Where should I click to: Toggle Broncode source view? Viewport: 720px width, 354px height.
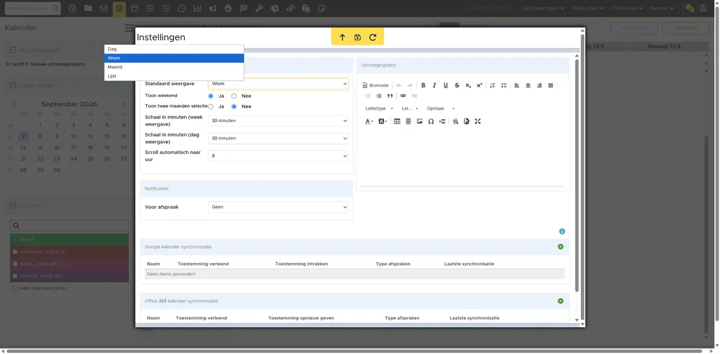coord(376,86)
